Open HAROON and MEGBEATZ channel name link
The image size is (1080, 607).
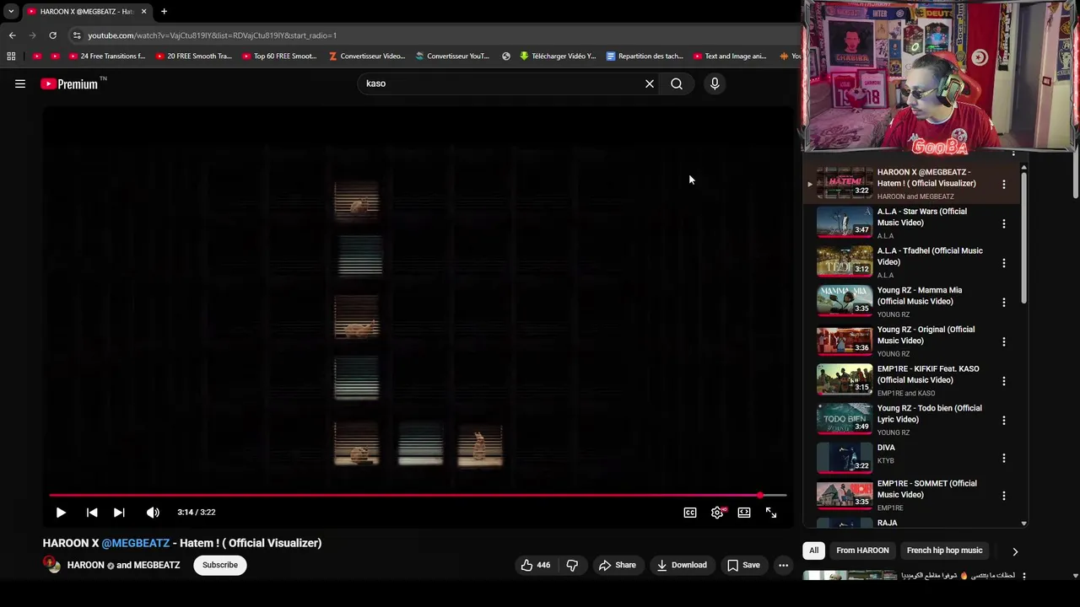point(124,565)
